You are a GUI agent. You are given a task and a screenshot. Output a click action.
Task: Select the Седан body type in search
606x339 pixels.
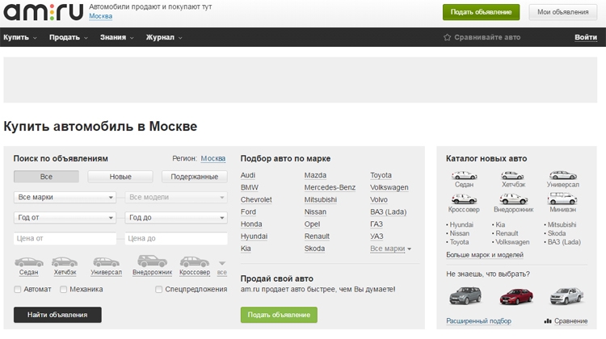click(x=28, y=266)
